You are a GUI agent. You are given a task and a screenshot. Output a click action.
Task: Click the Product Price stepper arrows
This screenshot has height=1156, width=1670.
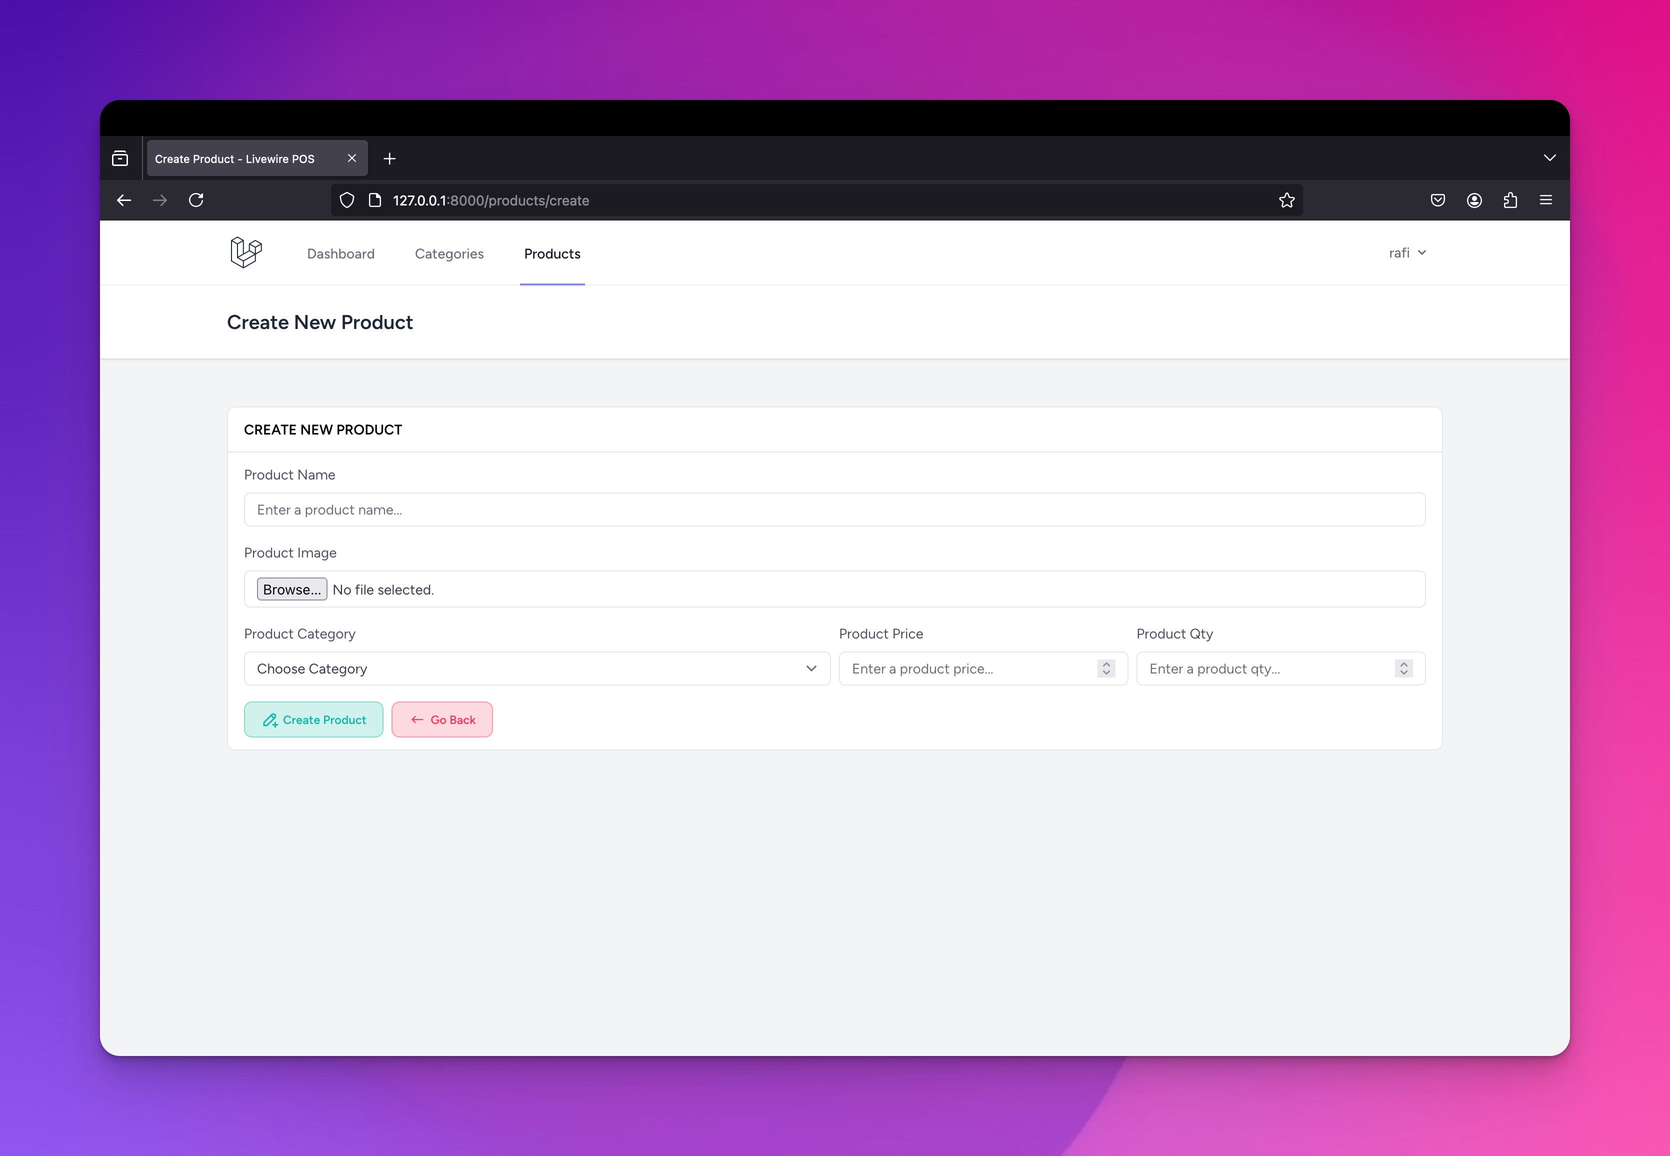(1106, 668)
